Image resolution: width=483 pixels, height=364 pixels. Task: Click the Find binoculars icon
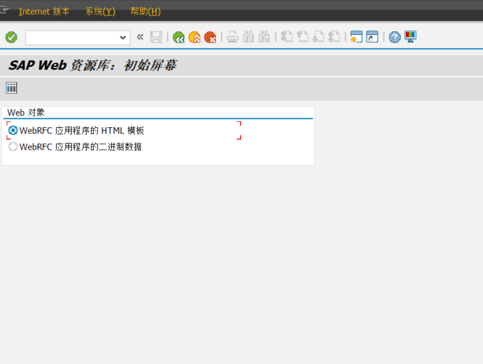pos(248,37)
